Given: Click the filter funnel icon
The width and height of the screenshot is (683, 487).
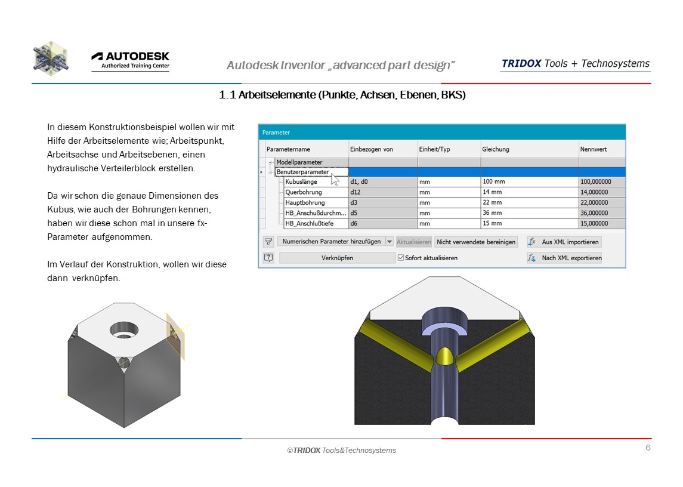Looking at the screenshot, I should (x=268, y=242).
